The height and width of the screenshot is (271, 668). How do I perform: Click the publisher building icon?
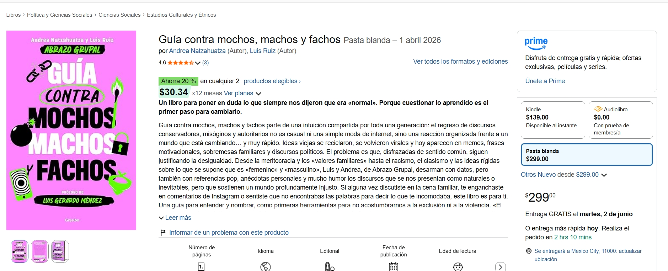pos(330,267)
